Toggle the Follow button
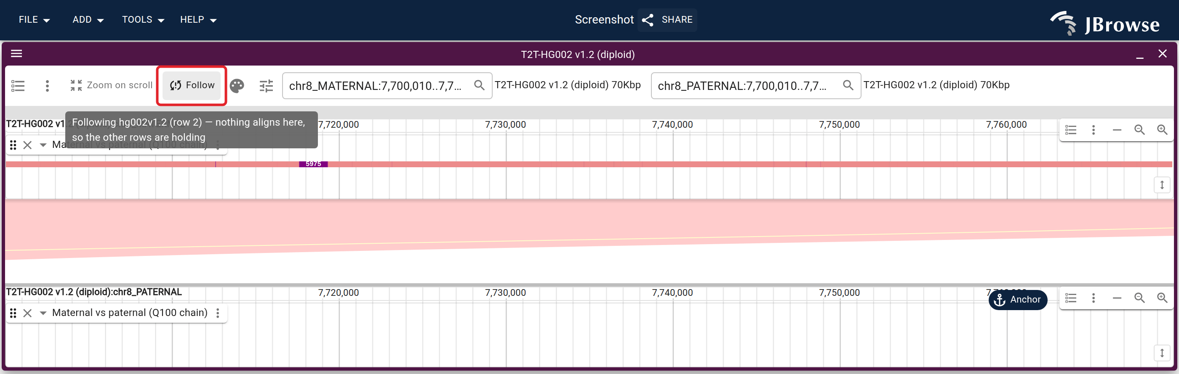 192,85
